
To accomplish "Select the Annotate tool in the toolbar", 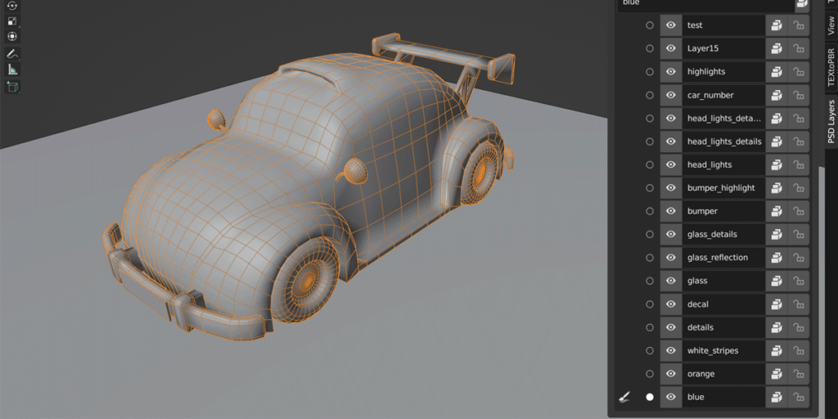I will (12, 53).
